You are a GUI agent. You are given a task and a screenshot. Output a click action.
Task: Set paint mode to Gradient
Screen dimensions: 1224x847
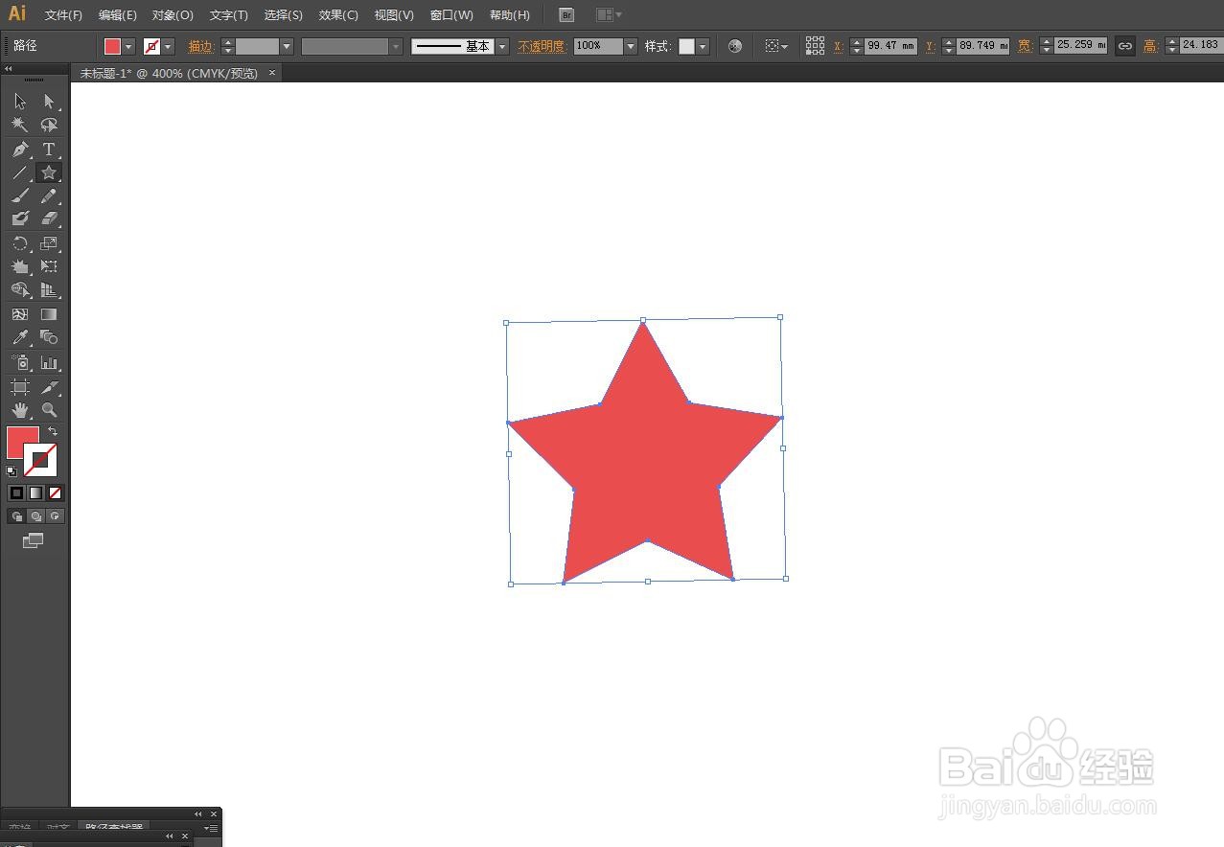point(35,492)
